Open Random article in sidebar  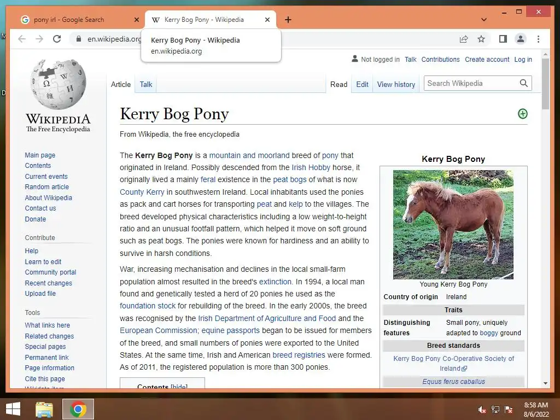47,187
